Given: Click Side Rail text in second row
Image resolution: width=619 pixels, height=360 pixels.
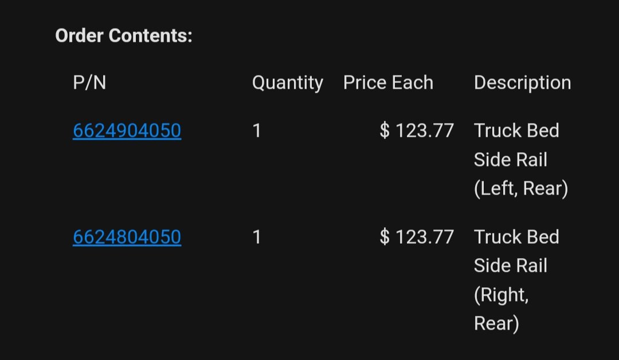Looking at the screenshot, I should [x=511, y=266].
